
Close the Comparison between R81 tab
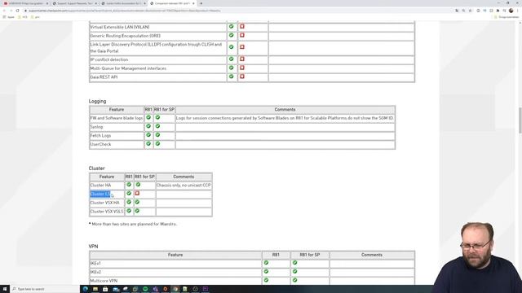(x=193, y=3)
